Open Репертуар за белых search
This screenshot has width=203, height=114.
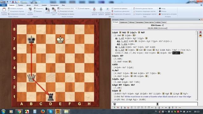[x=66, y=11]
